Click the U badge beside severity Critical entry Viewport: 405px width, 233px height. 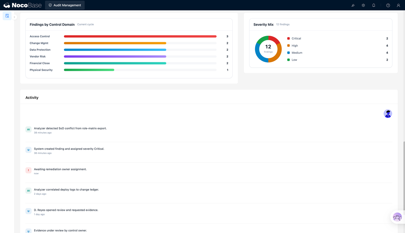28,150
